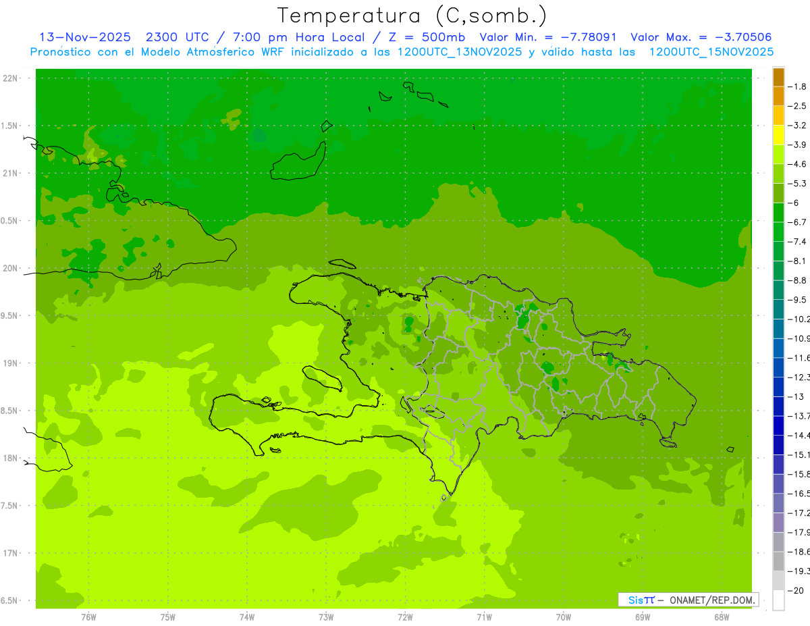
Task: Click the '69W' longitude label
Action: (x=643, y=617)
